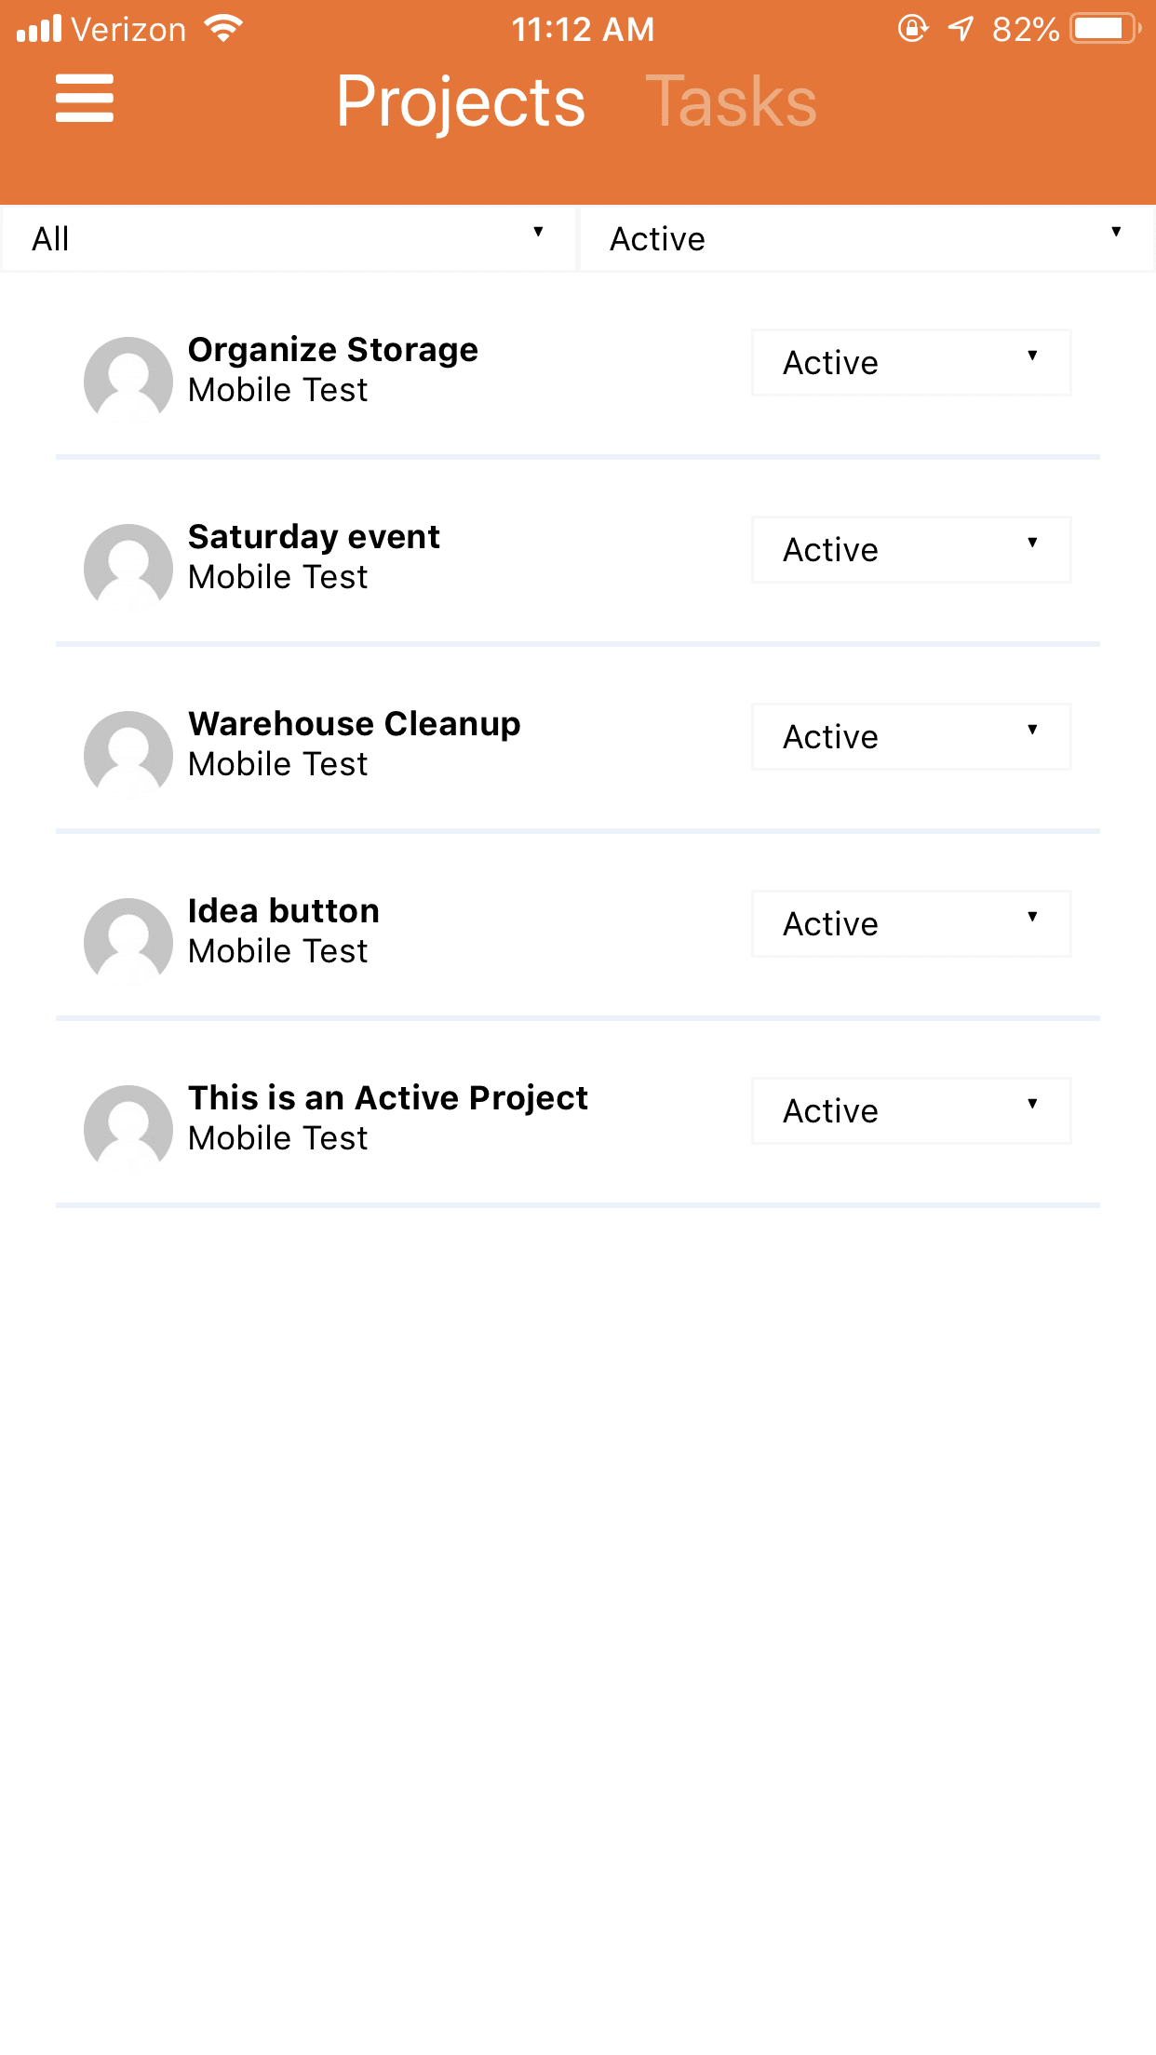1156x2055 pixels.
Task: Expand Warehouse Cleanup status dropdown
Action: (911, 737)
